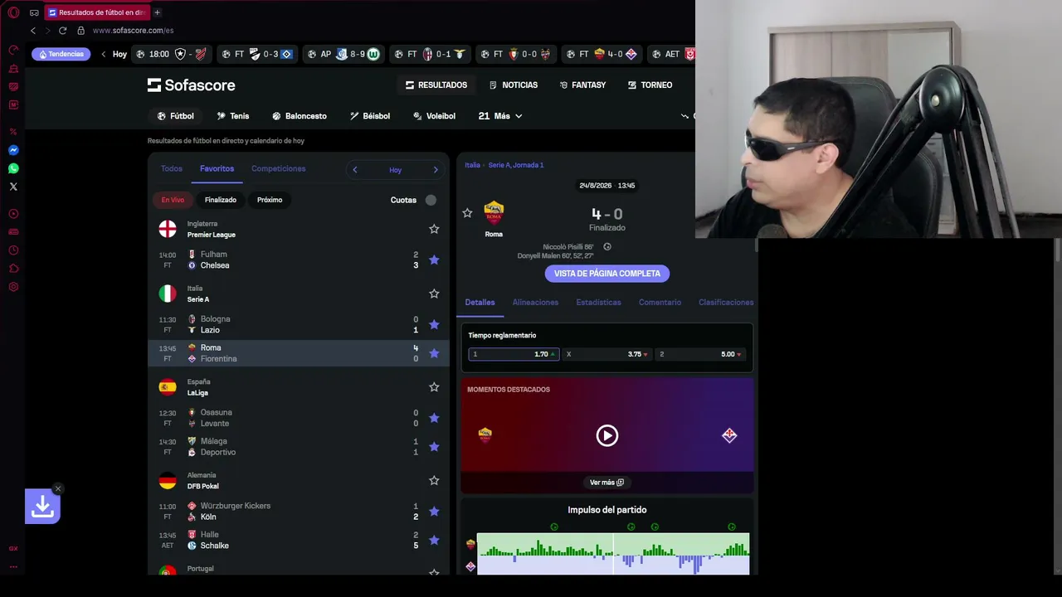Viewport: 1062px width, 597px height.
Task: Open the TORNEO section
Action: (650, 85)
